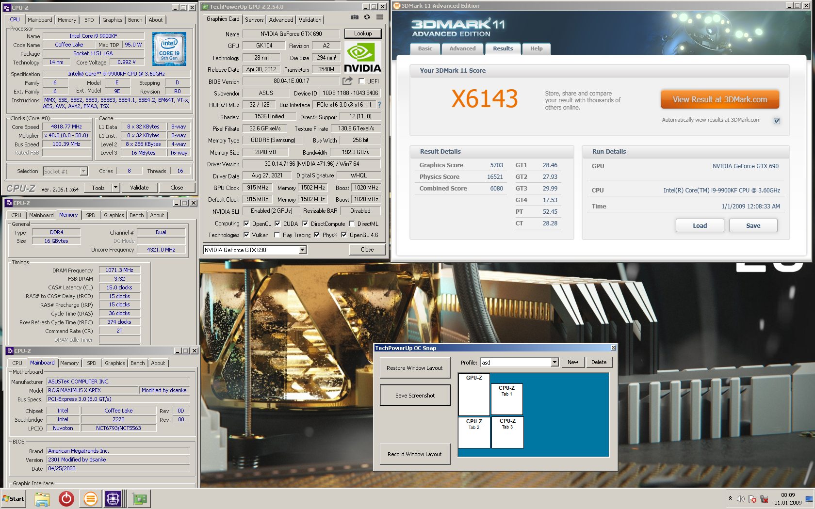The image size is (815, 509).
Task: Show hidden tray icons chevron
Action: click(730, 498)
